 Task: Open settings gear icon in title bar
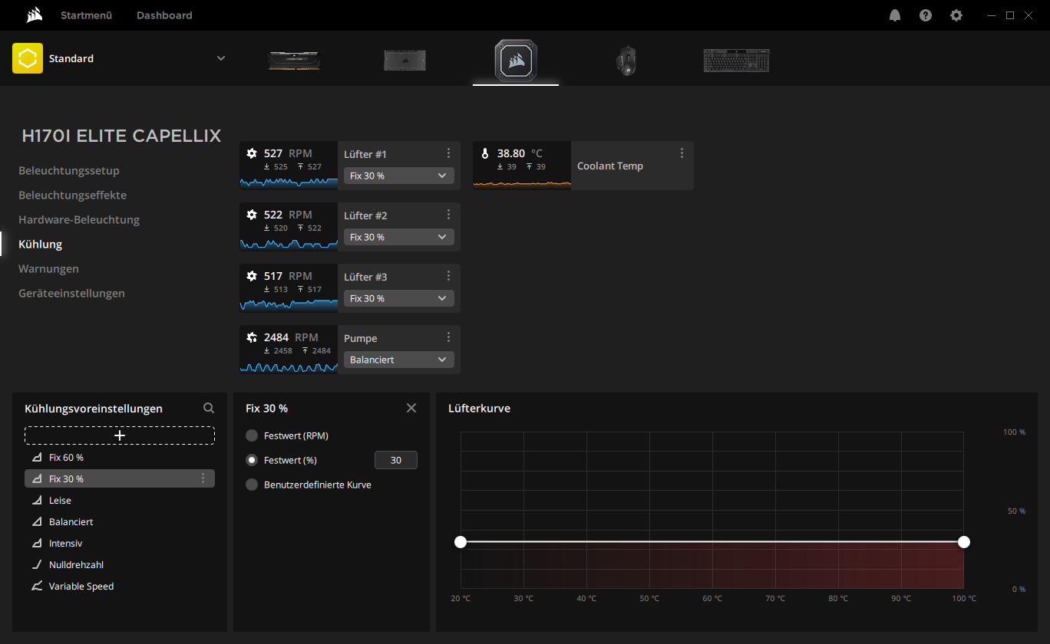pos(956,15)
